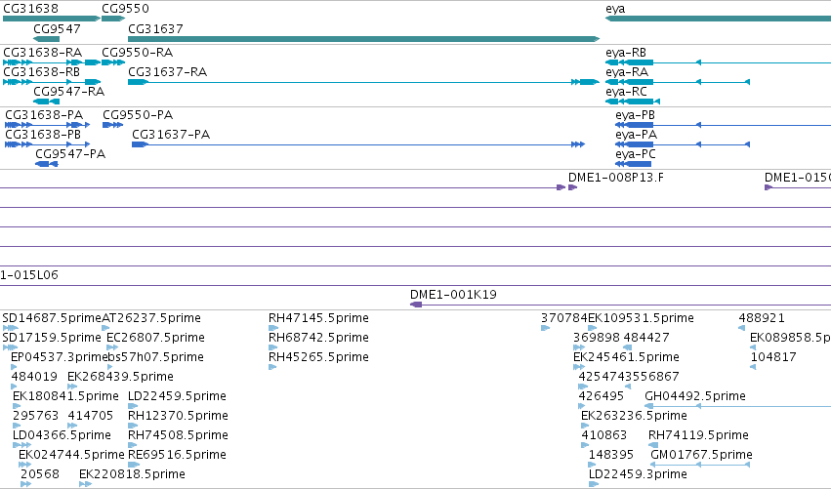Click the LD22459.3prime EST
Image resolution: width=831 pixels, height=489 pixels.
638,473
